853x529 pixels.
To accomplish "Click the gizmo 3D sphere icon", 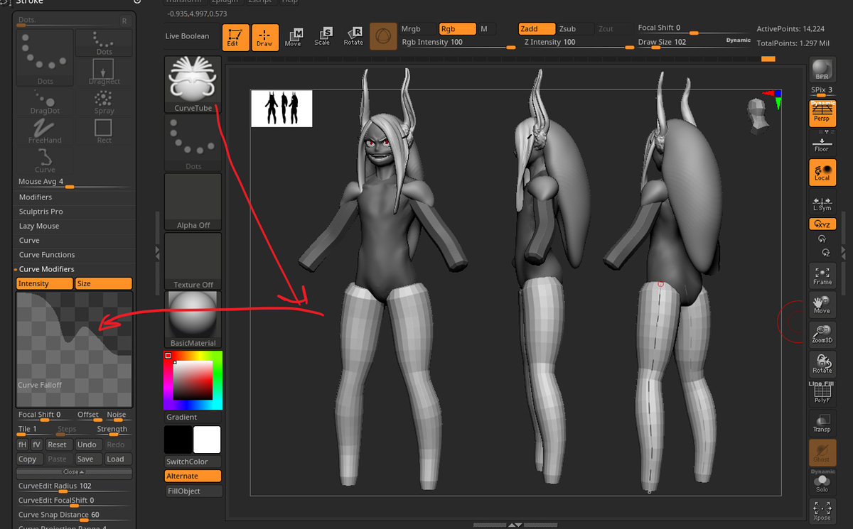I will coord(383,36).
